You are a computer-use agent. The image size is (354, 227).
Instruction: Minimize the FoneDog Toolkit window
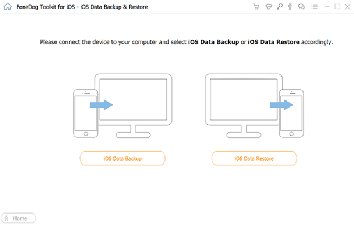327,7
